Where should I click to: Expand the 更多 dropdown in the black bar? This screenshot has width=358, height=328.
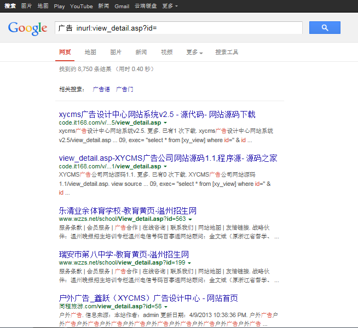point(170,6)
